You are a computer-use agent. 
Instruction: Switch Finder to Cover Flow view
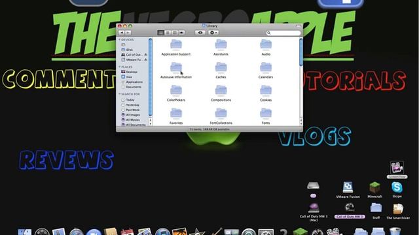(181, 33)
